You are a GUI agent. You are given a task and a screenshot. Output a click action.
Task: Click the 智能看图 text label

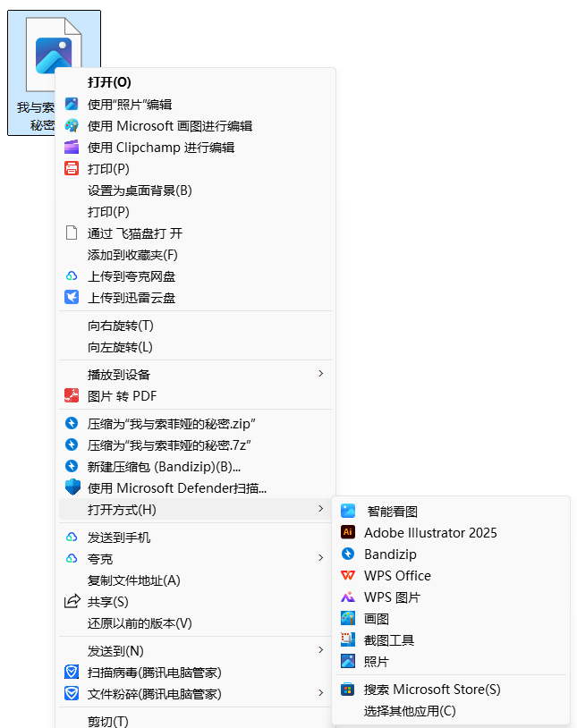(x=393, y=512)
